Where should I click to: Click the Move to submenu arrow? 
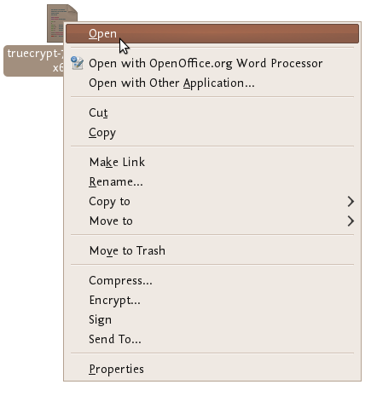(x=351, y=221)
